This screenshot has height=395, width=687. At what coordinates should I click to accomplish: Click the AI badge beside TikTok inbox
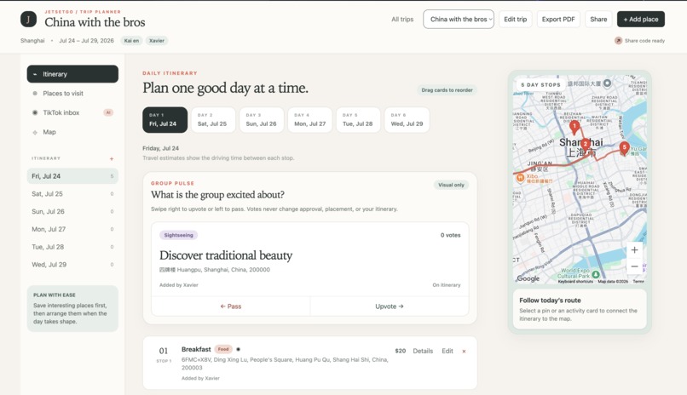pos(108,113)
